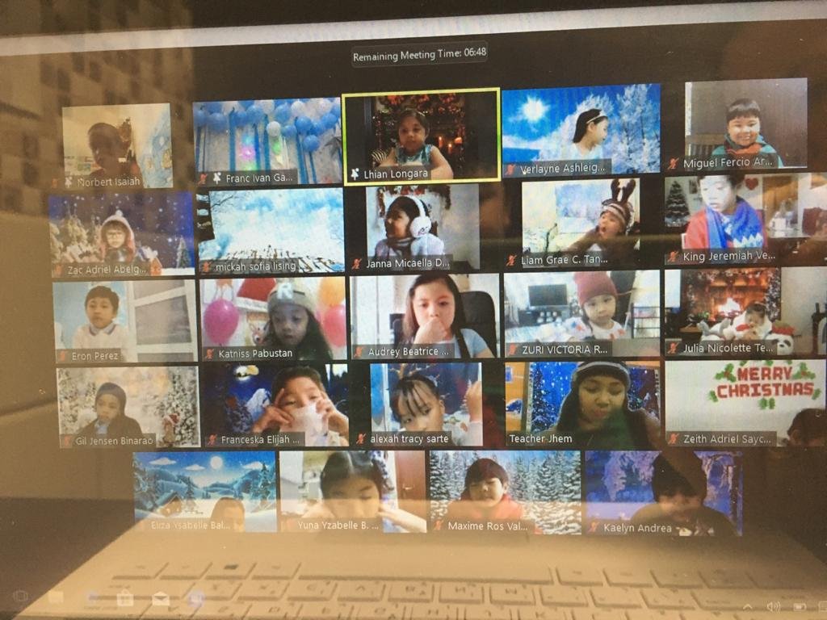Click the muted mic icon next to Zeith Adriel

pos(673,439)
